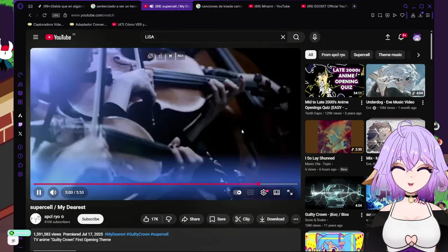Open GX Control speedometer panel in sidebar
This screenshot has height=252, width=448.
coord(20,75)
